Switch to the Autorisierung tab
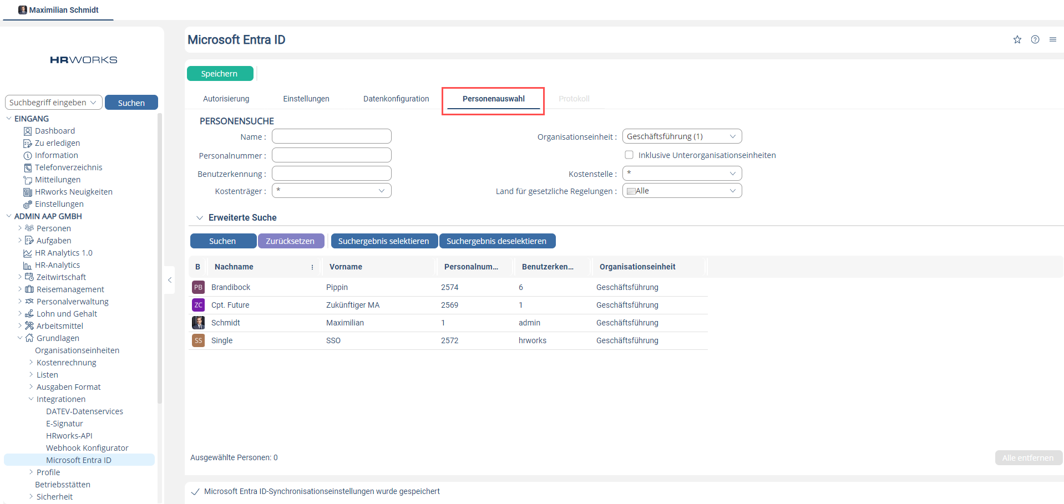This screenshot has height=504, width=1064. (x=226, y=99)
